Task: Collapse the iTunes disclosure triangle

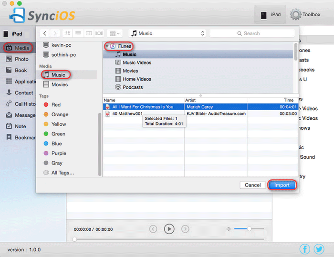Action: 107,46
